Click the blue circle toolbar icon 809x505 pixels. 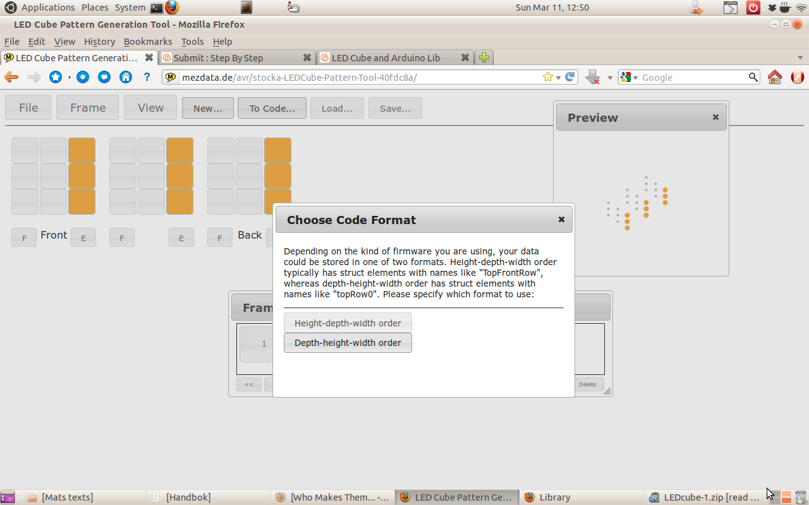click(x=83, y=77)
